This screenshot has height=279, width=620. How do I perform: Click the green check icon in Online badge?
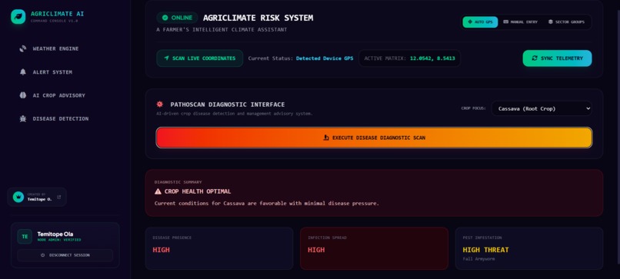pyautogui.click(x=165, y=18)
